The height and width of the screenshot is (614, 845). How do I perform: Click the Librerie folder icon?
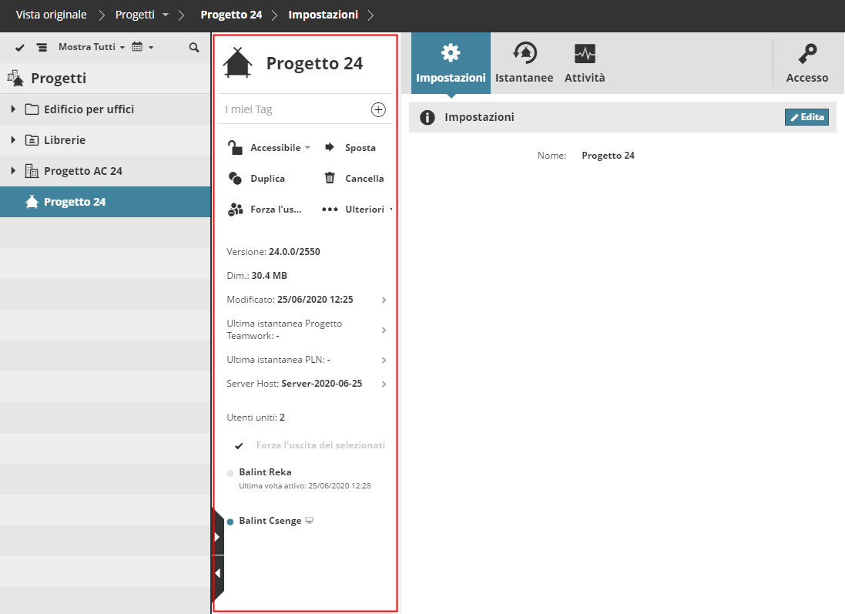pyautogui.click(x=32, y=140)
